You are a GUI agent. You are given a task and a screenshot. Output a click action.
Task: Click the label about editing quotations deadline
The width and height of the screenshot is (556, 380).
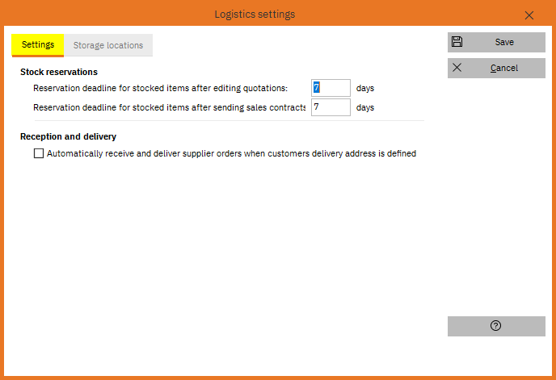[x=160, y=88]
